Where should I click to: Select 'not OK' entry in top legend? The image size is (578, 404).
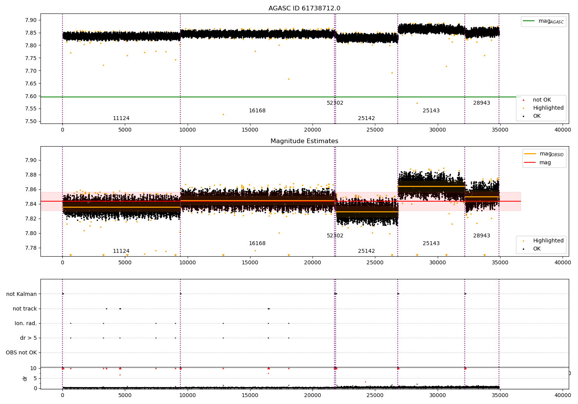pos(542,100)
